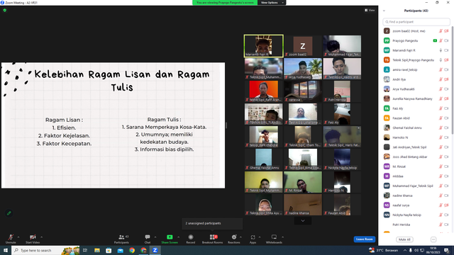
Task: Click the Windows Start button
Action: [x=6, y=250]
